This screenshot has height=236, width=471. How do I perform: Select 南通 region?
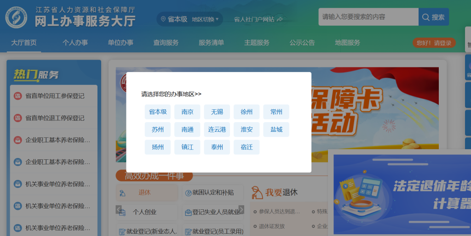188,129
